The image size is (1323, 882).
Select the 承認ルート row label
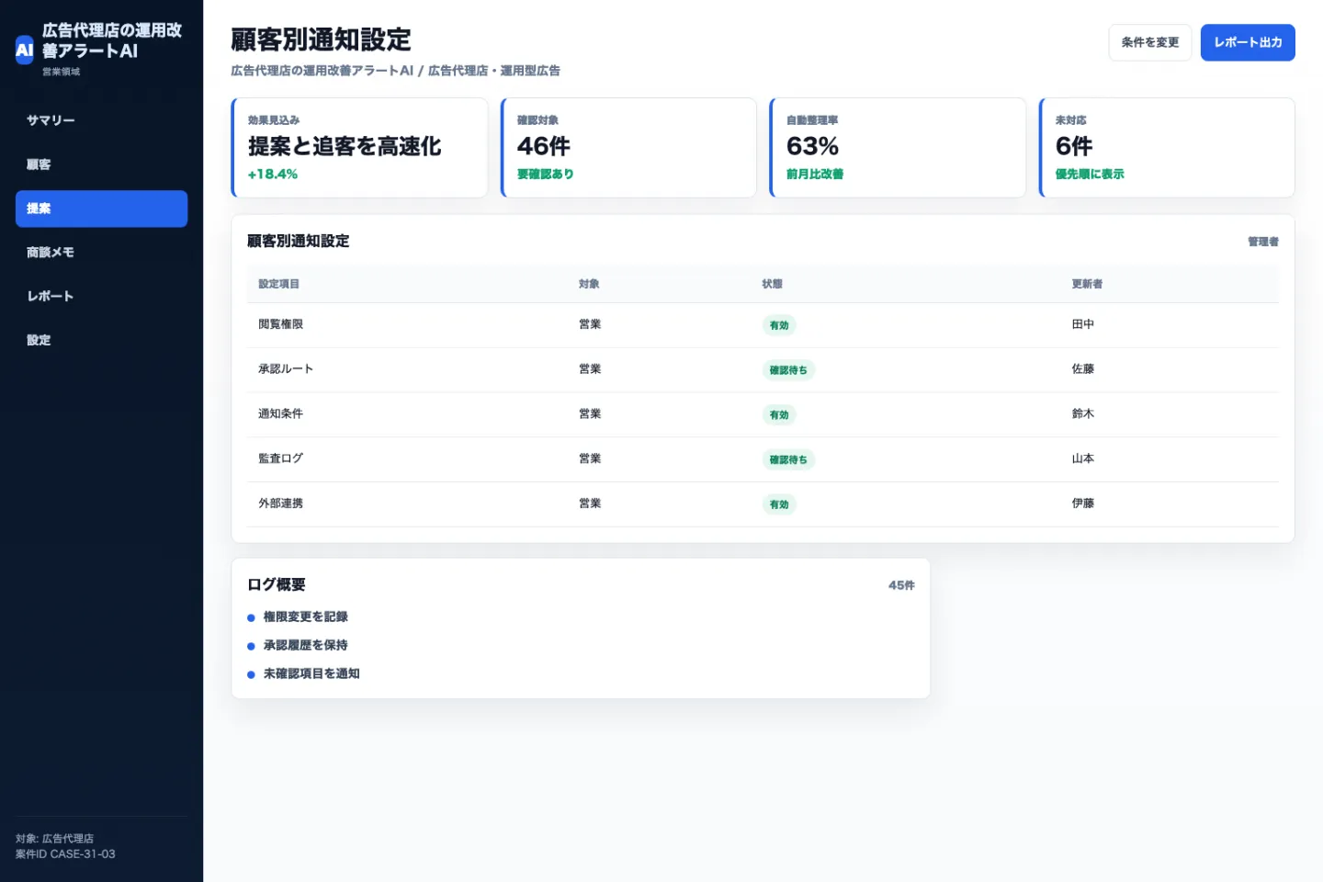click(286, 369)
